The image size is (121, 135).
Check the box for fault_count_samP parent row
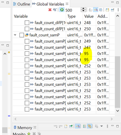tap(22, 35)
